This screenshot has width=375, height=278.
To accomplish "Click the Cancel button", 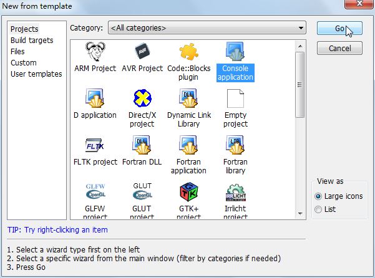I will [x=339, y=48].
